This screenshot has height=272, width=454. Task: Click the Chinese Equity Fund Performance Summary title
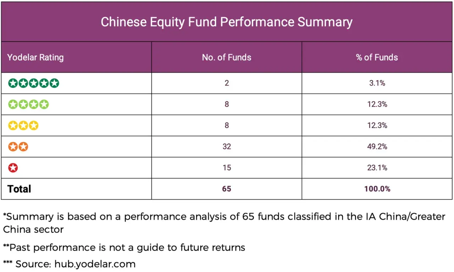[x=227, y=22]
